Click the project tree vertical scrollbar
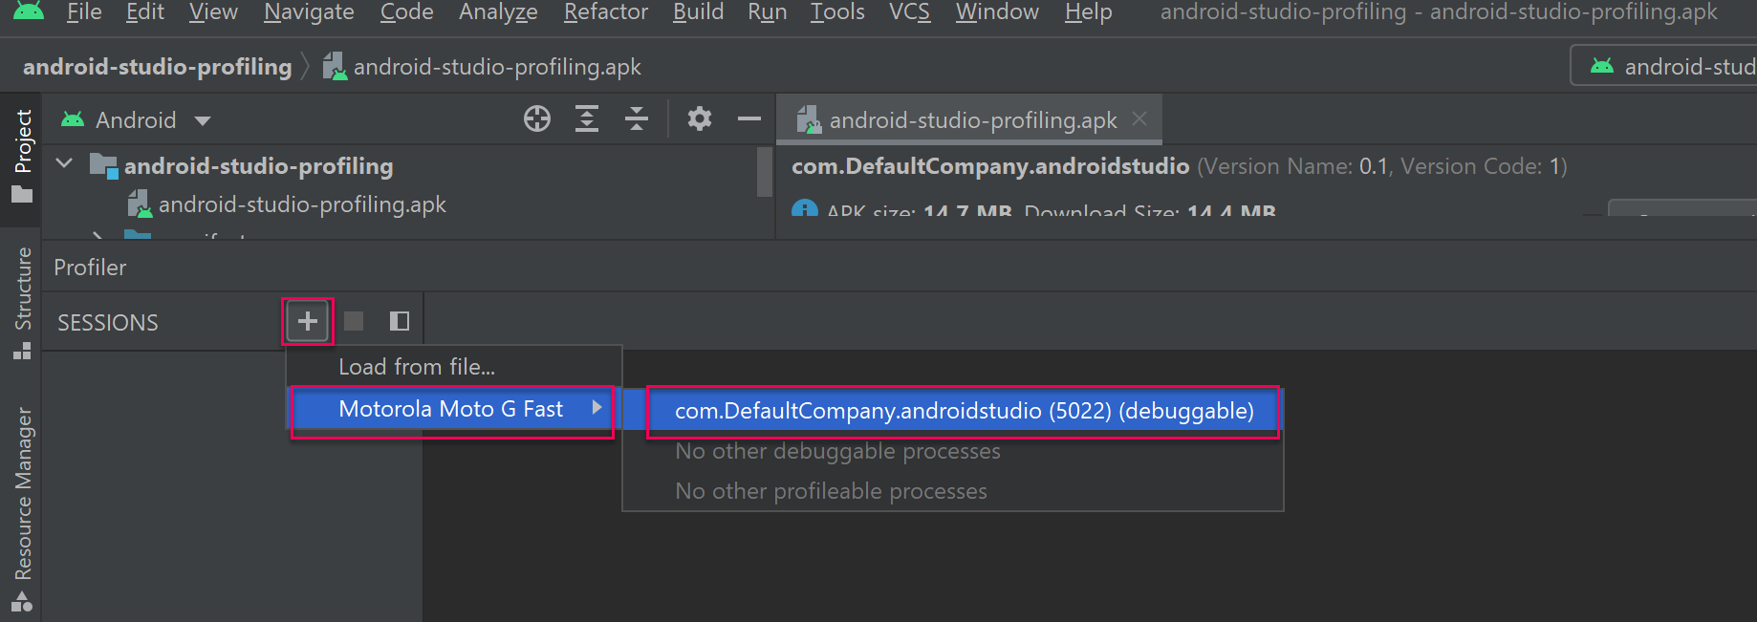 (x=765, y=172)
